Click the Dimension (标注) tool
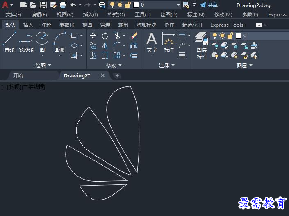This screenshot has height=216, width=289. (168, 42)
